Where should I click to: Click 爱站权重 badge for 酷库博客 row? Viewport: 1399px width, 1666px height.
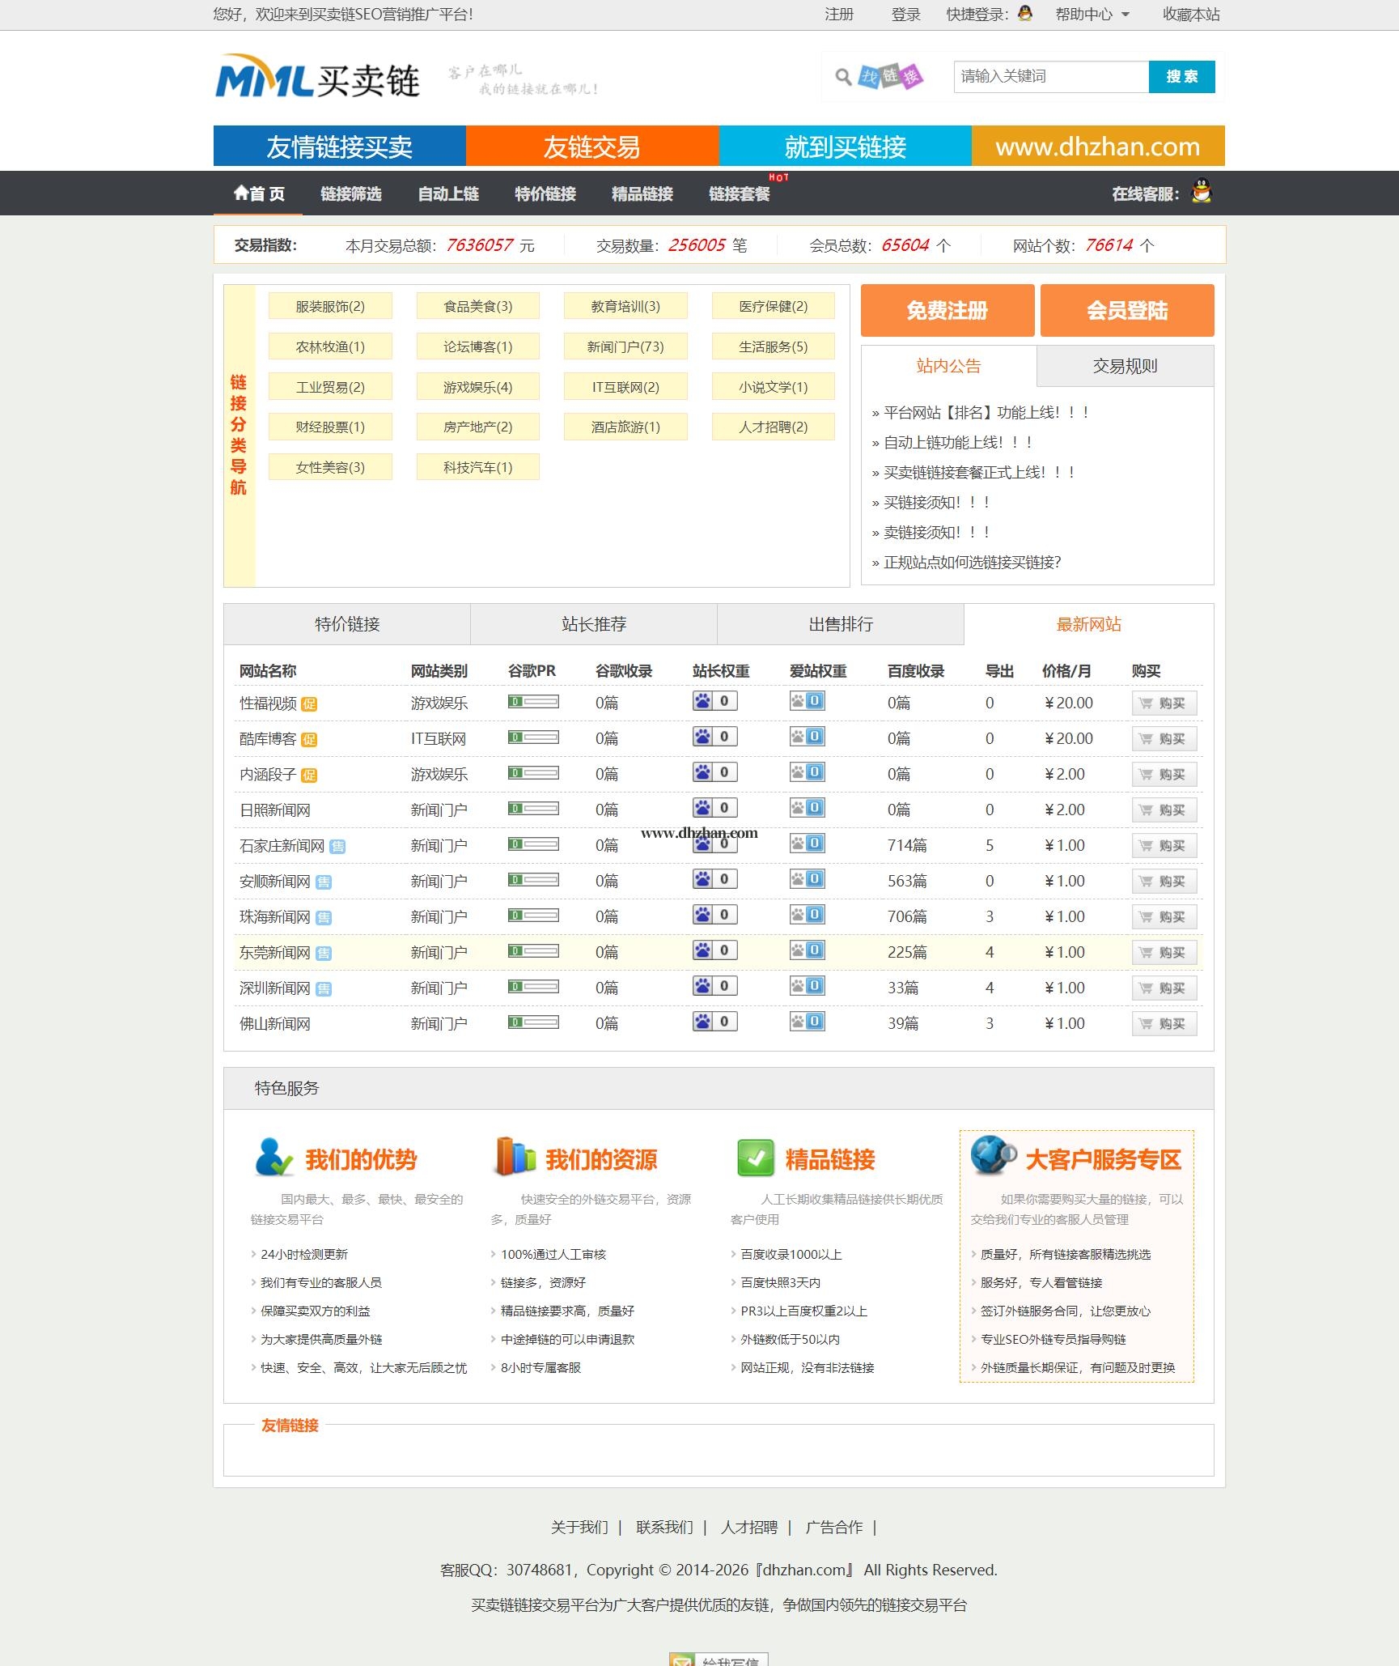point(807,737)
